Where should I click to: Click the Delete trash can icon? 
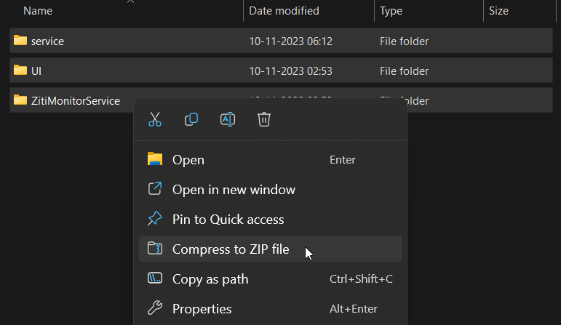click(x=264, y=119)
